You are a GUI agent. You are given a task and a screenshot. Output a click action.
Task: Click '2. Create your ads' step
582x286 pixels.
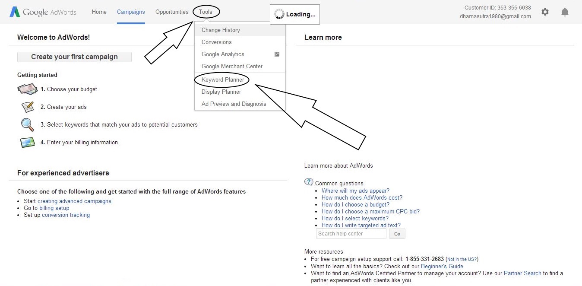click(x=63, y=107)
